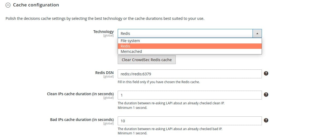Pick Memcached in the Technology list
Image resolution: width=321 pixels, height=140 pixels.
tap(190, 51)
